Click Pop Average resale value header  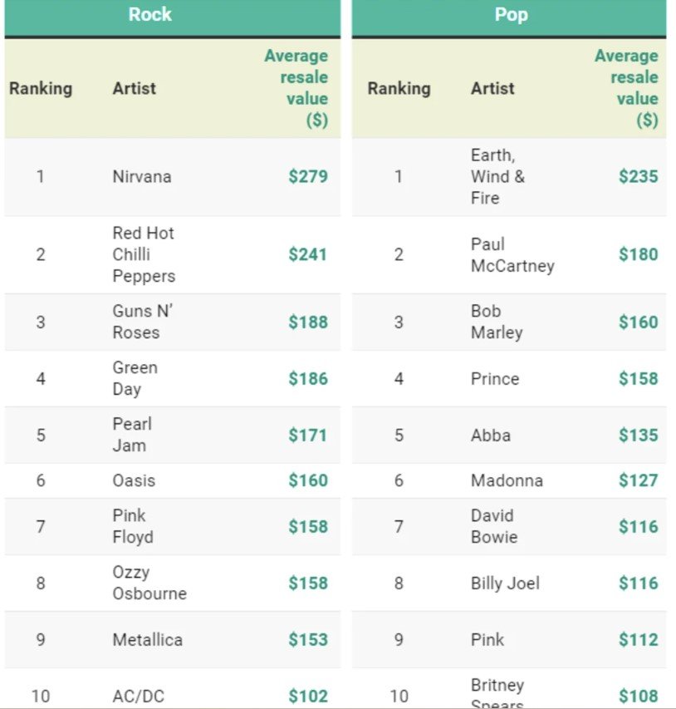(x=626, y=88)
